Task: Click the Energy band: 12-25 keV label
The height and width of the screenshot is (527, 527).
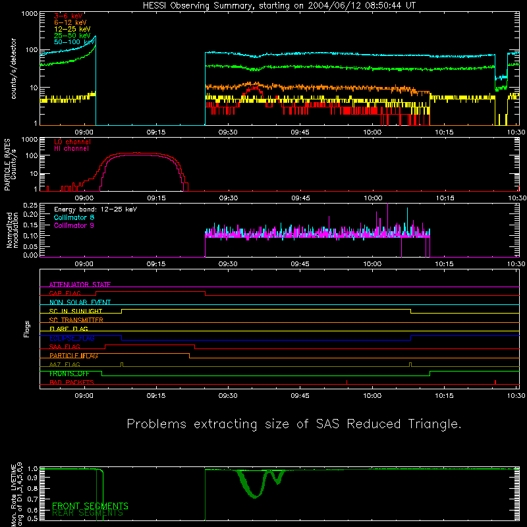Action: point(96,209)
